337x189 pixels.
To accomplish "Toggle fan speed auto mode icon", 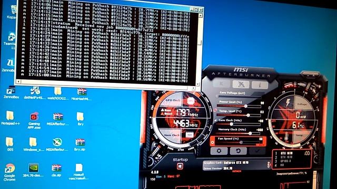I will point(213,142).
